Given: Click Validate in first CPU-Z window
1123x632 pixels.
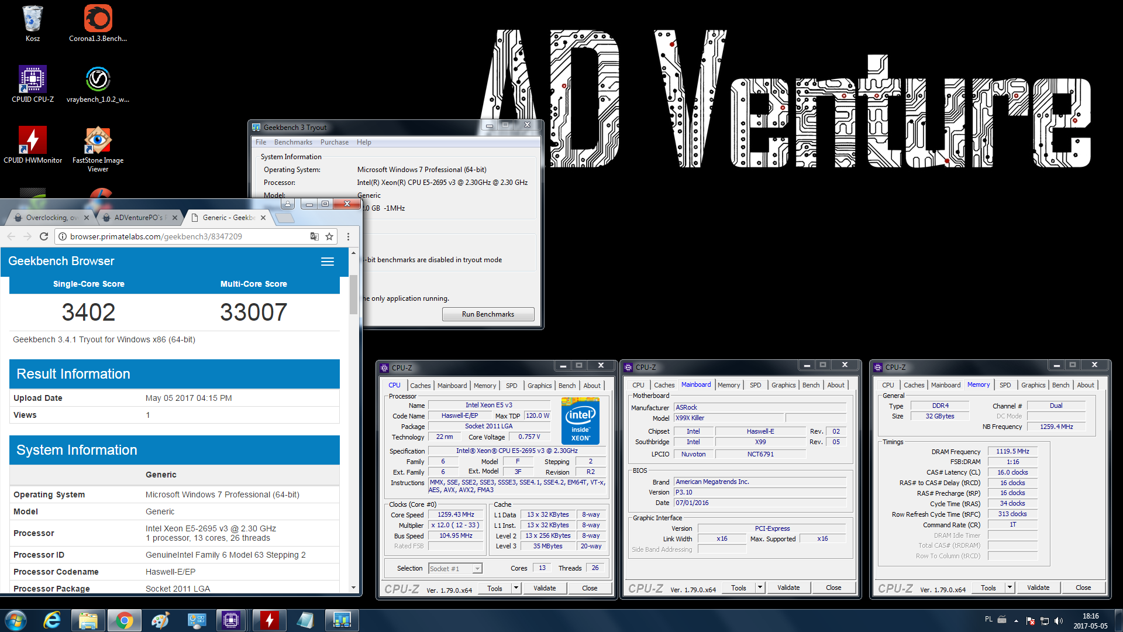Looking at the screenshot, I should (545, 588).
